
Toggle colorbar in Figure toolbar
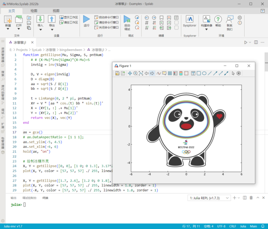click(181, 73)
